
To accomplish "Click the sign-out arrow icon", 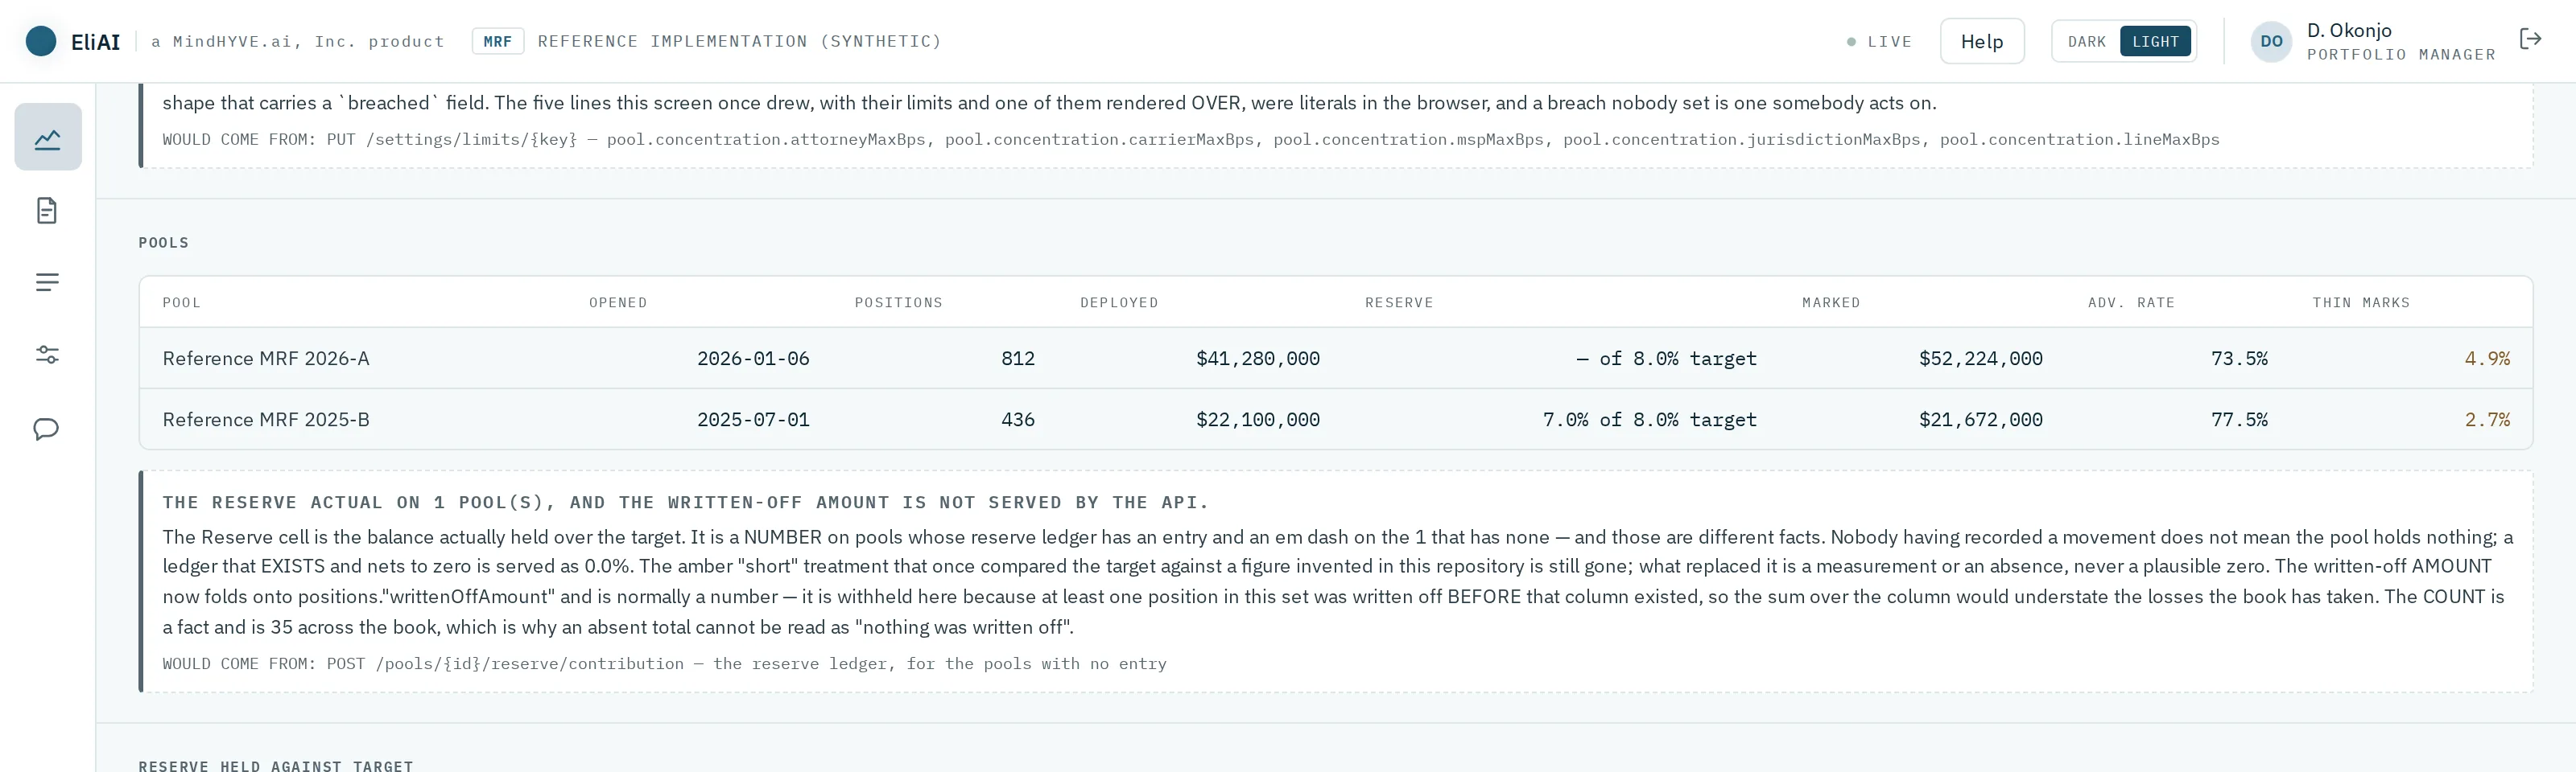I will pyautogui.click(x=2531, y=40).
